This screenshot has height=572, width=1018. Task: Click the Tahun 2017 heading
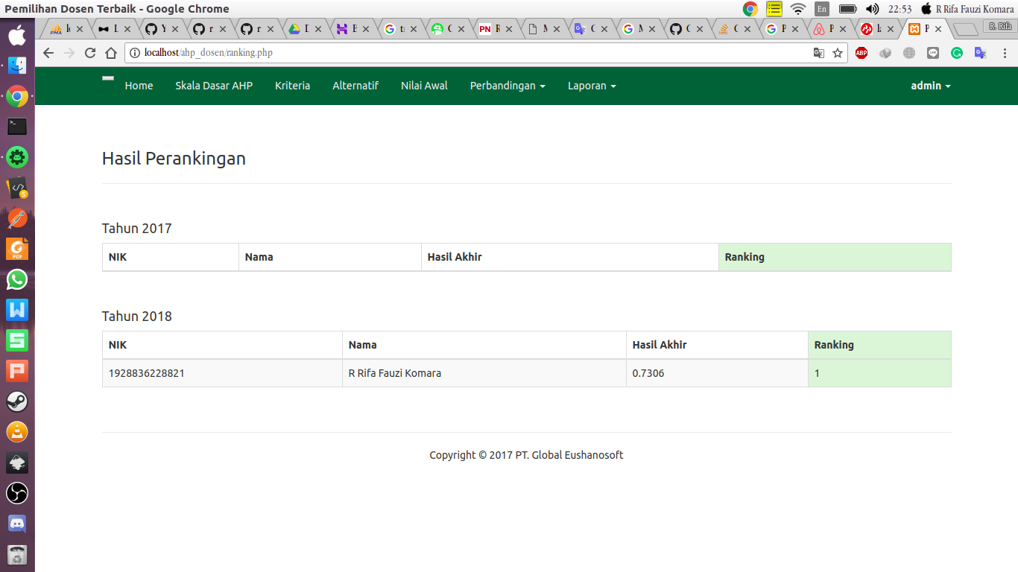(x=137, y=229)
